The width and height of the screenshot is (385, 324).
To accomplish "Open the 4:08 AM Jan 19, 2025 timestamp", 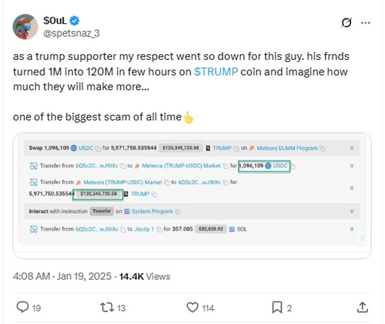I will pyautogui.click(x=62, y=277).
